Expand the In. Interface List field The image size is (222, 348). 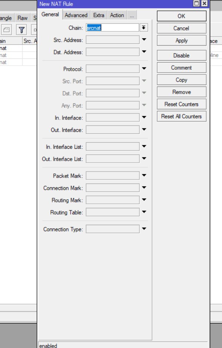144,146
